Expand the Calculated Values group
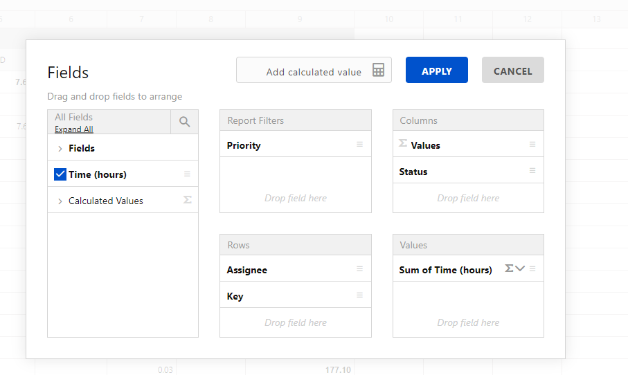The image size is (628, 375). pos(60,201)
